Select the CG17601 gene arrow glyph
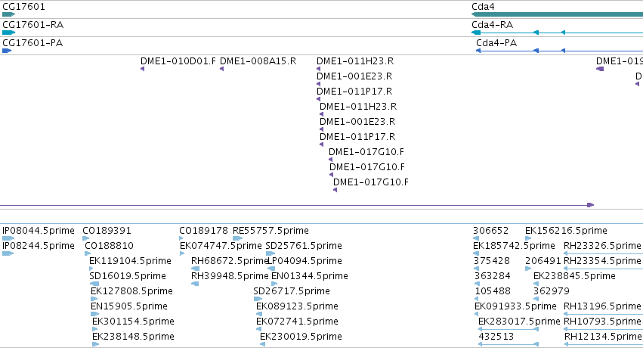This screenshot has width=643, height=348. point(8,14)
